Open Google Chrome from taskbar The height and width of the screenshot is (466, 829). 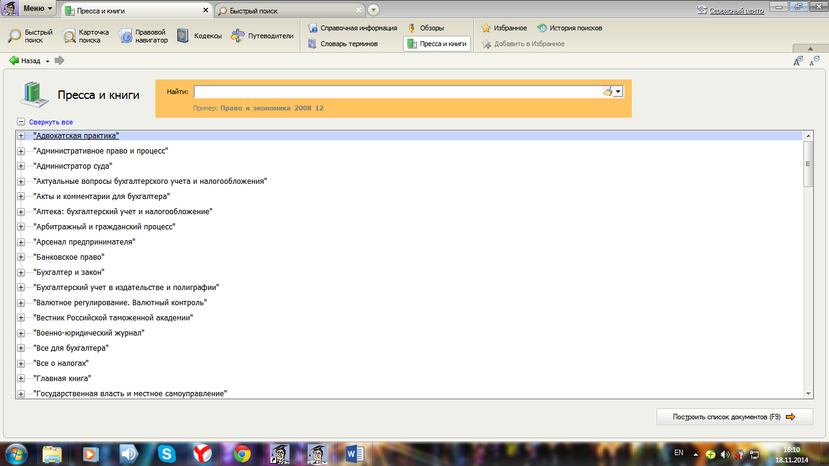(x=242, y=454)
